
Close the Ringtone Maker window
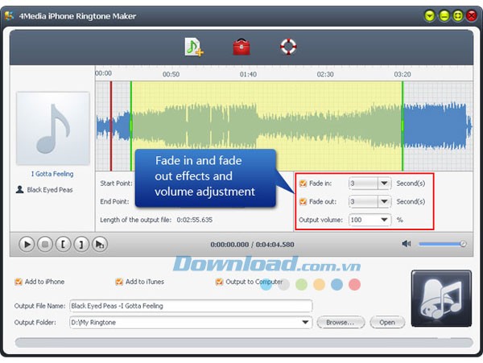click(471, 16)
